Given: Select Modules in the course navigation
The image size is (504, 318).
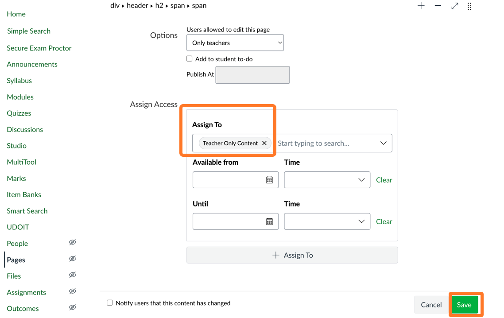Looking at the screenshot, I should tap(20, 97).
